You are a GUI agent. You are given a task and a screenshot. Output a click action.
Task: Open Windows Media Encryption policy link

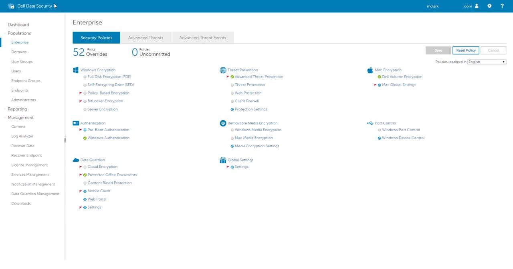(x=258, y=130)
